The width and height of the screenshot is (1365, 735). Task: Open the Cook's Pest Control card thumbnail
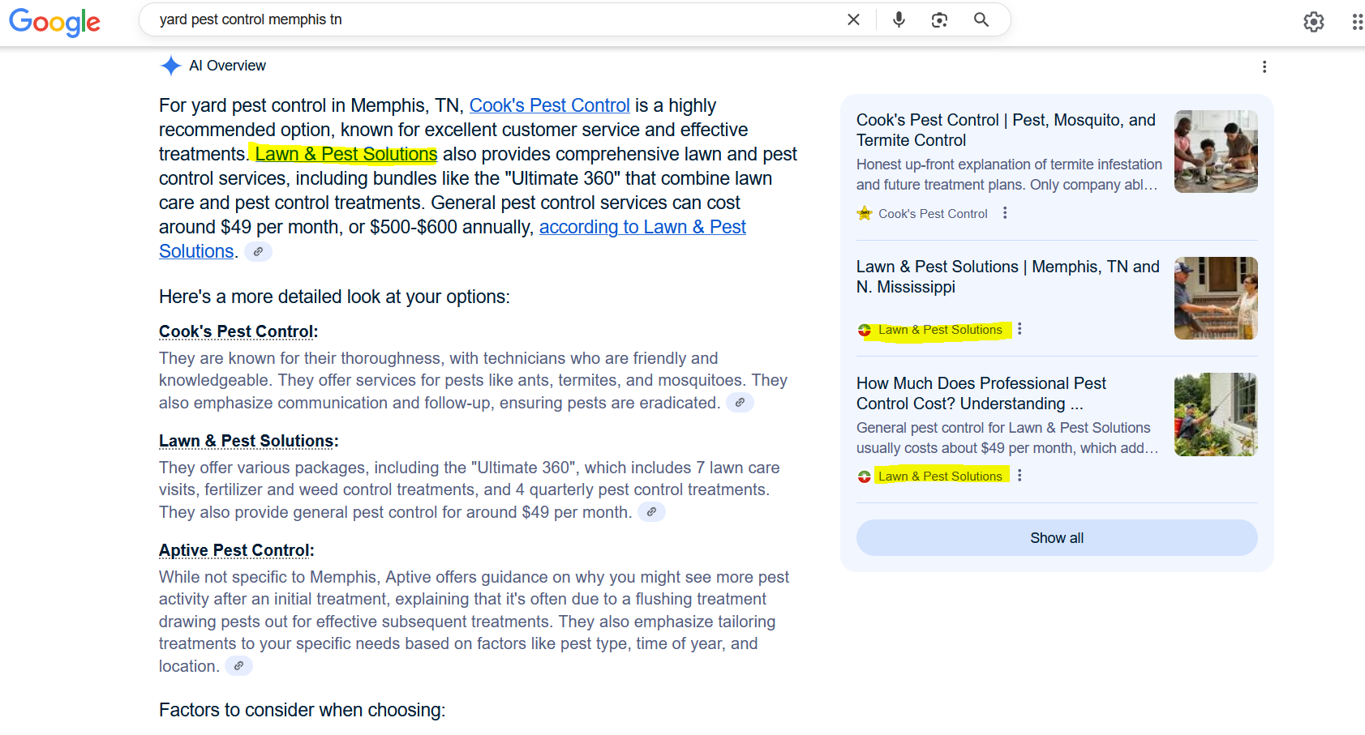coord(1215,152)
